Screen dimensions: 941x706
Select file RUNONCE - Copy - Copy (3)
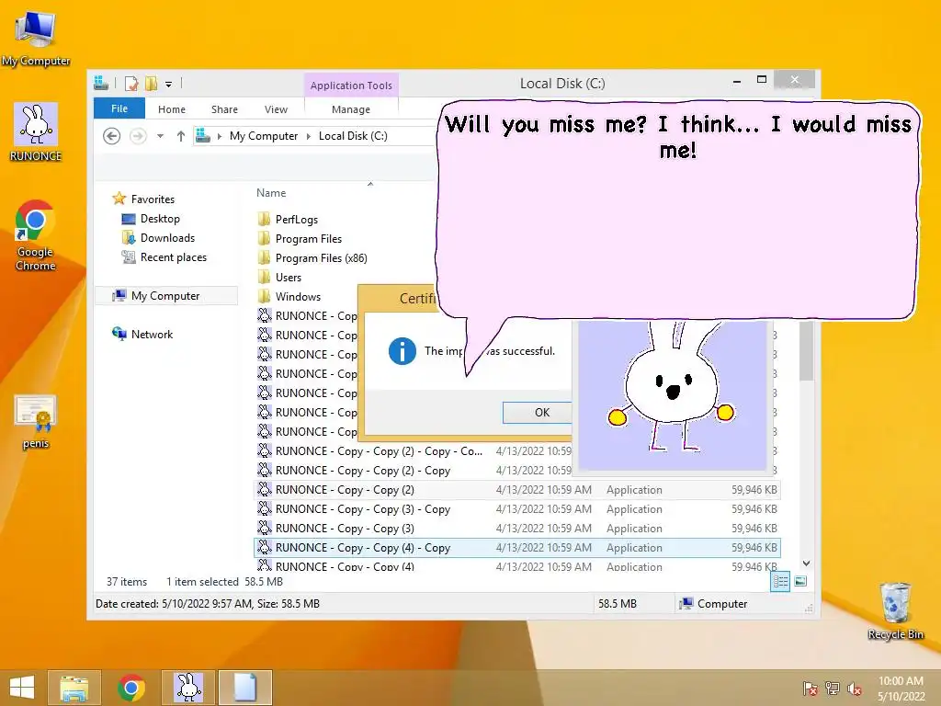tap(517, 529)
